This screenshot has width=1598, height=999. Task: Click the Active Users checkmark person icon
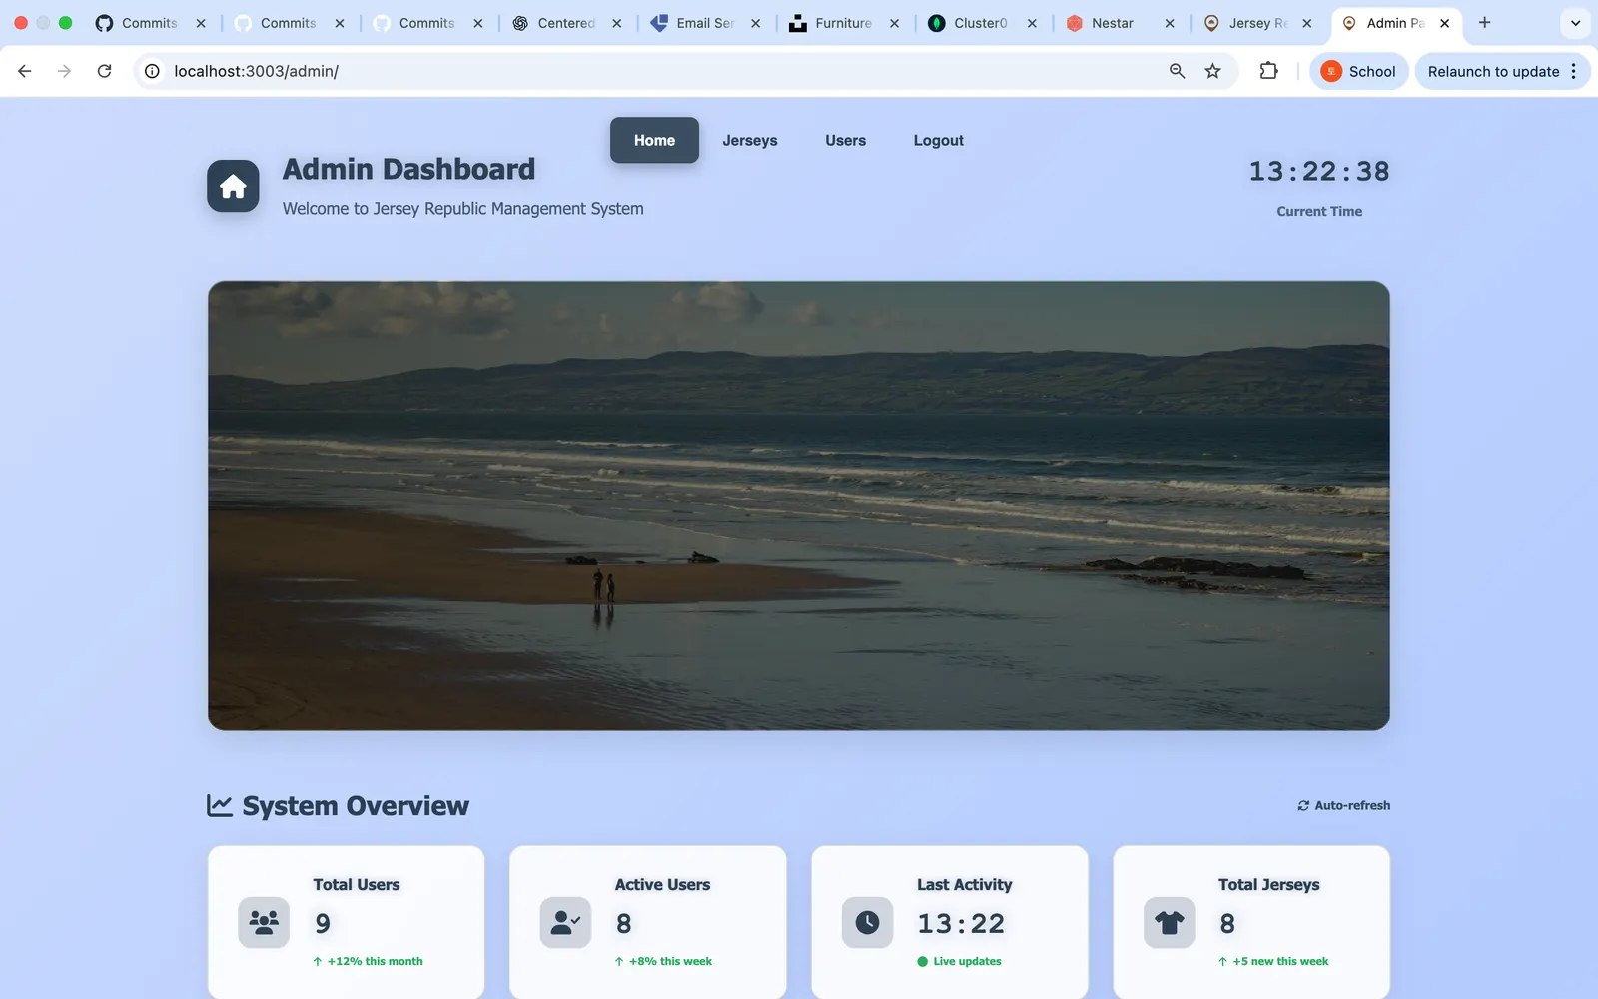point(565,922)
